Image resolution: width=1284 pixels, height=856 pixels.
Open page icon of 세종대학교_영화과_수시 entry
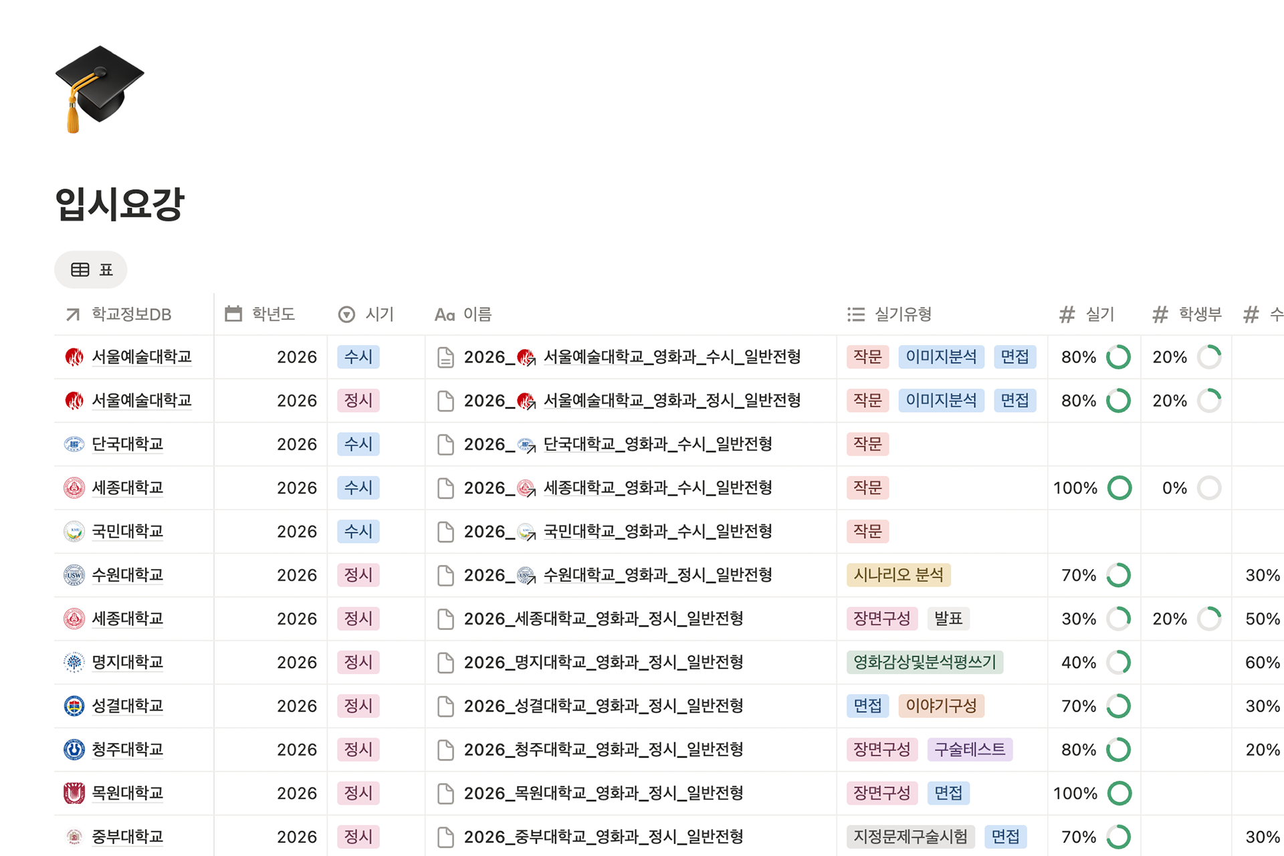[x=445, y=488]
